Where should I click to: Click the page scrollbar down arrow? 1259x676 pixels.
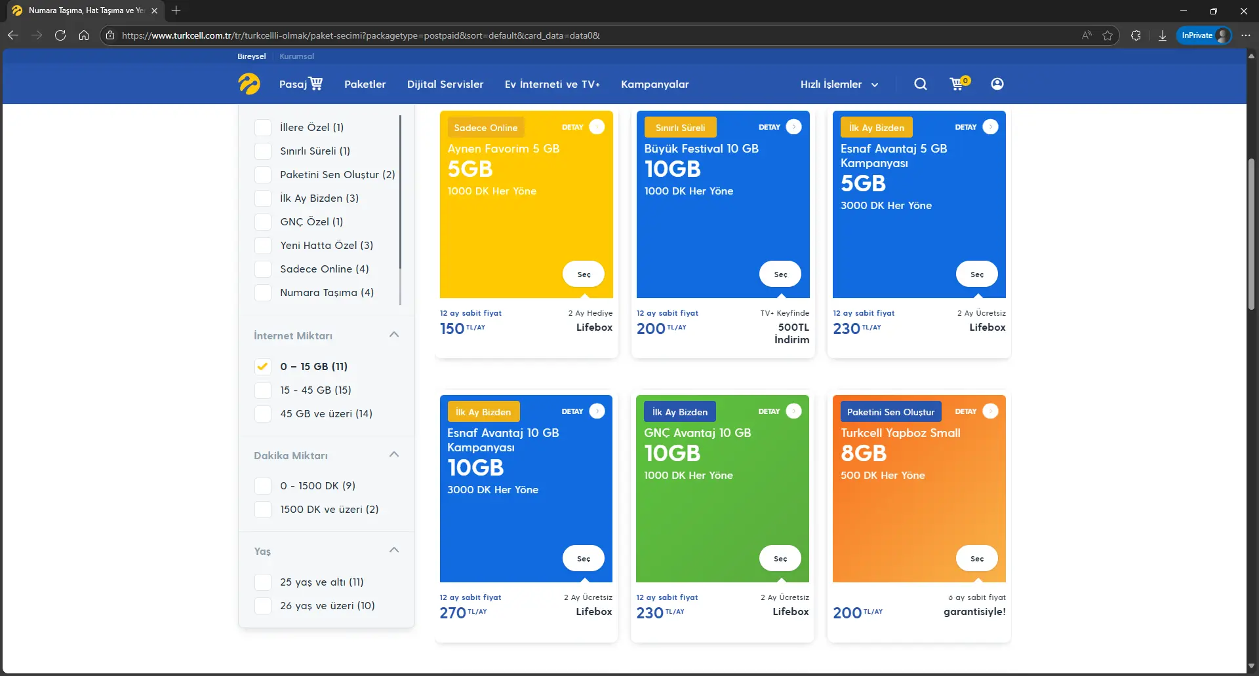(x=1252, y=666)
